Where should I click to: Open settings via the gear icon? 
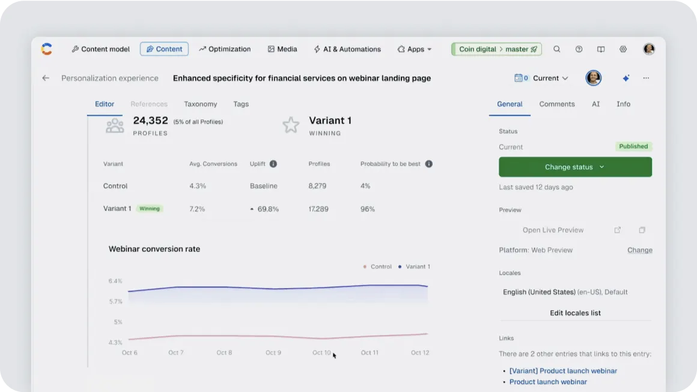coord(623,49)
